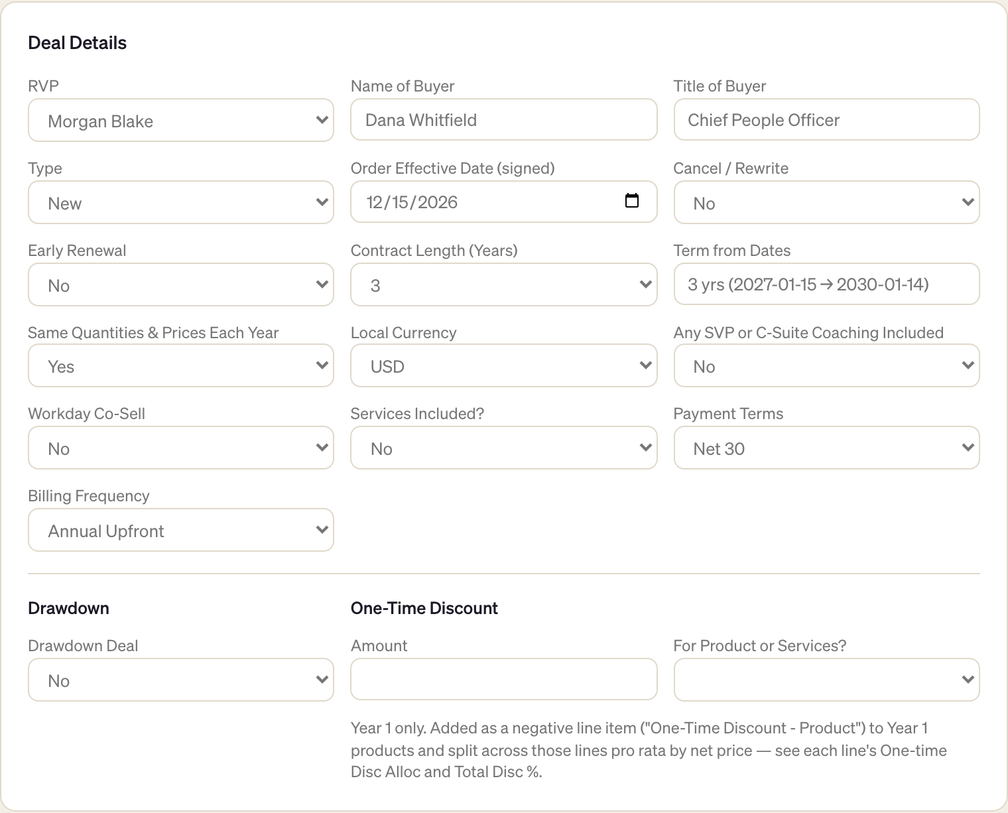Open the For Product or Services? dropdown
The height and width of the screenshot is (813, 1008).
point(826,680)
